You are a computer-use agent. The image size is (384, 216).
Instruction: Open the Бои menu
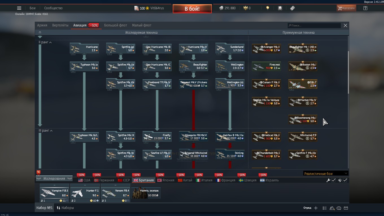tap(33, 8)
